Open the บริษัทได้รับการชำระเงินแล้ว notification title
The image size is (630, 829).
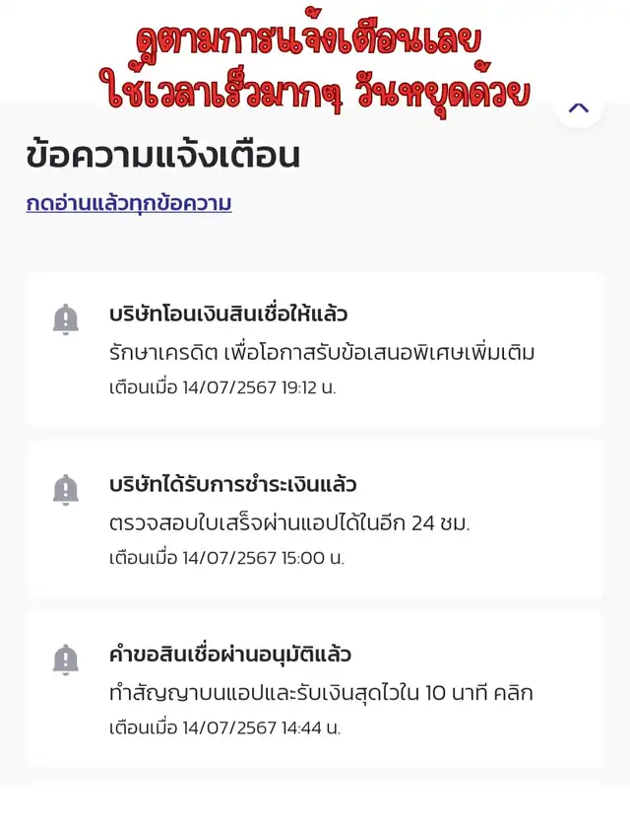232,485
